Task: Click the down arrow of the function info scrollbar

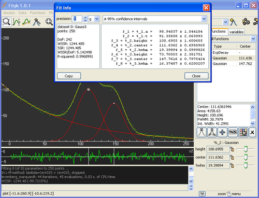Action: point(252,123)
